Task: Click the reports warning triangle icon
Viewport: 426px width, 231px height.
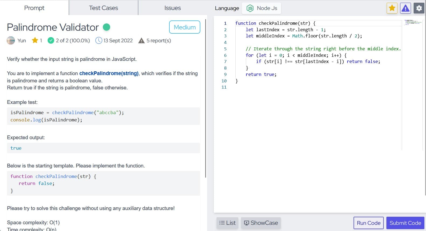Action: pos(141,41)
